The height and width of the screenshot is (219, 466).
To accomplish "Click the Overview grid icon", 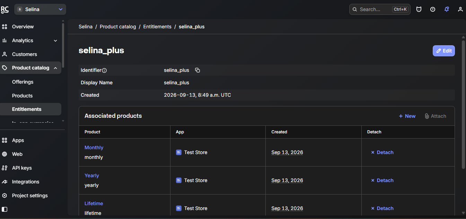I will tap(5, 27).
